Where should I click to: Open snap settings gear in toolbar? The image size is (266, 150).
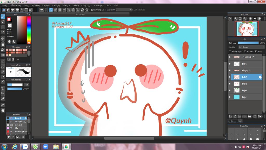pos(87,10)
